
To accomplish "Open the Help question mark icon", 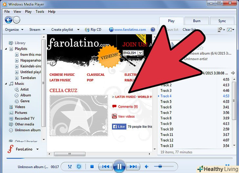I will coord(153,30).
